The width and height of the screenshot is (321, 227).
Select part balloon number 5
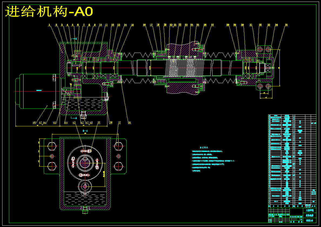coord(72,25)
